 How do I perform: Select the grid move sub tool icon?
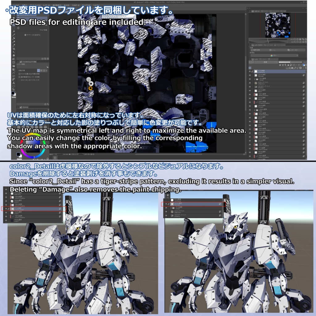18,28
